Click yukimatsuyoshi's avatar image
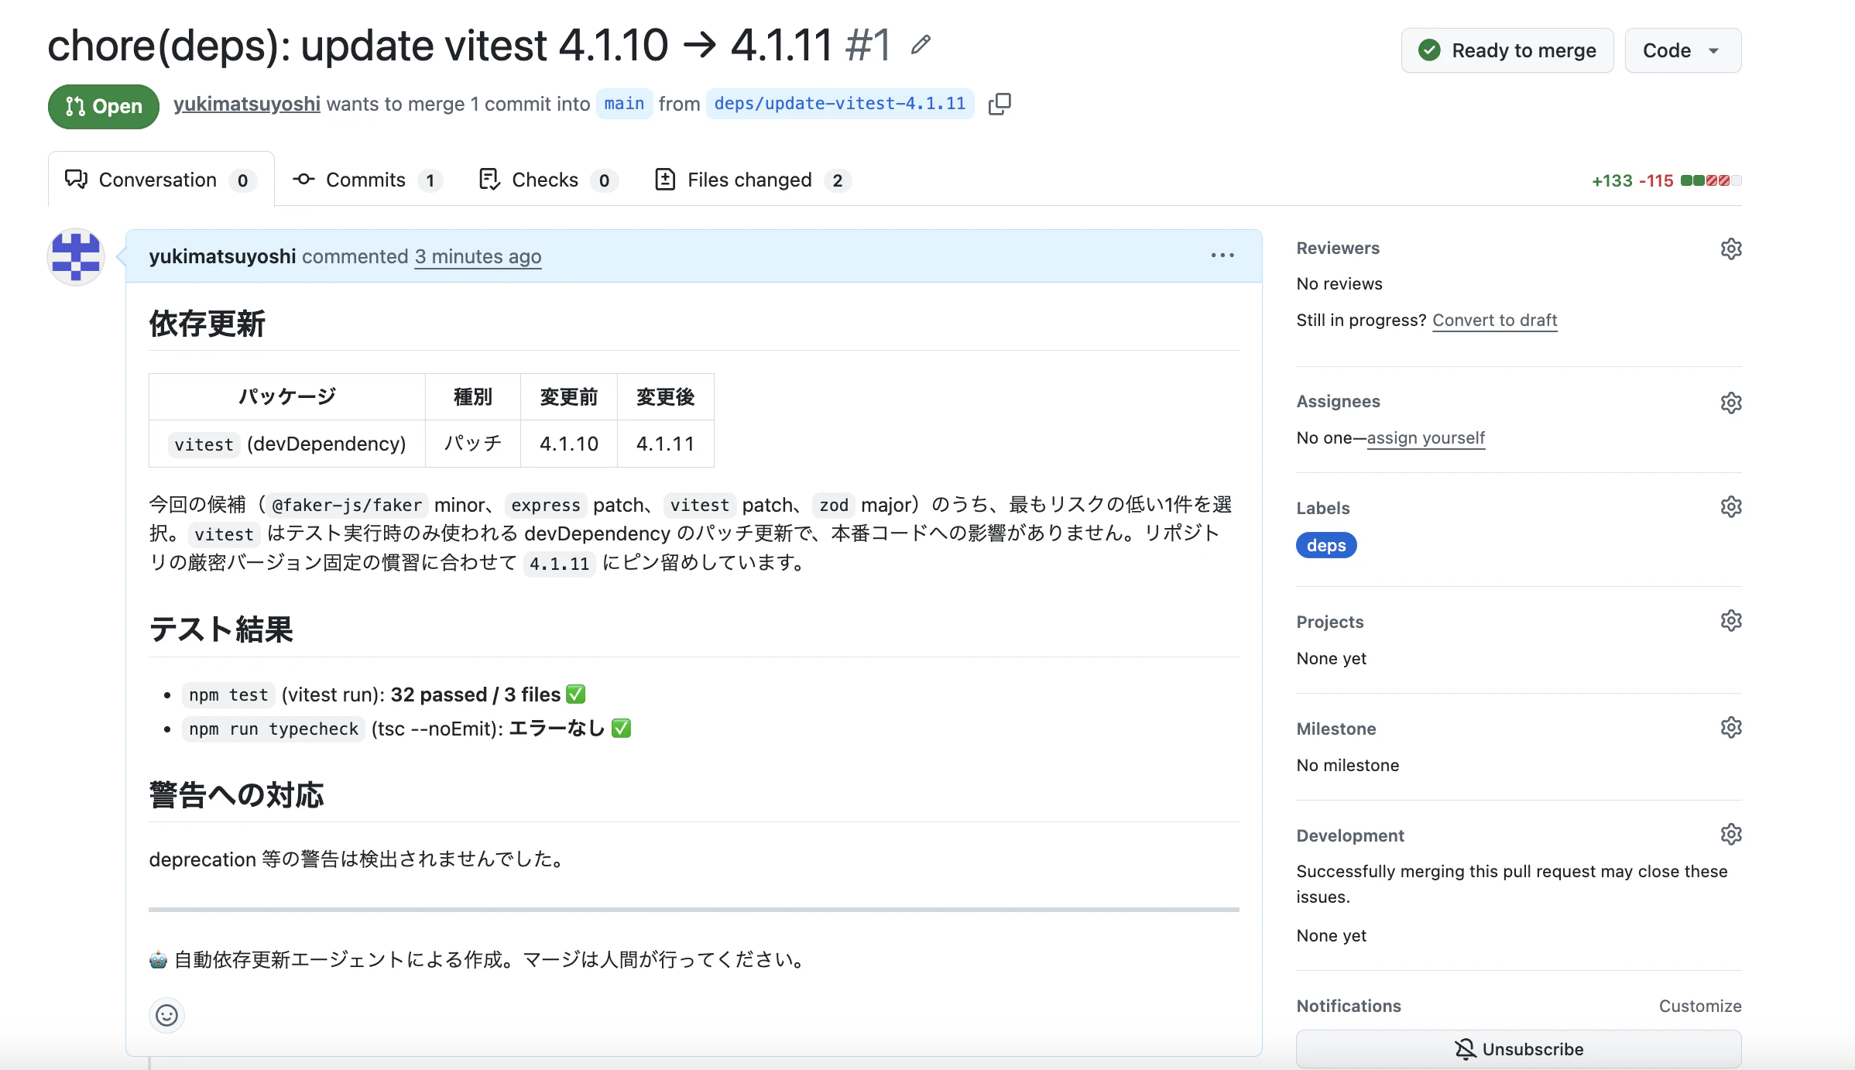The height and width of the screenshot is (1070, 1855). pyautogui.click(x=76, y=257)
